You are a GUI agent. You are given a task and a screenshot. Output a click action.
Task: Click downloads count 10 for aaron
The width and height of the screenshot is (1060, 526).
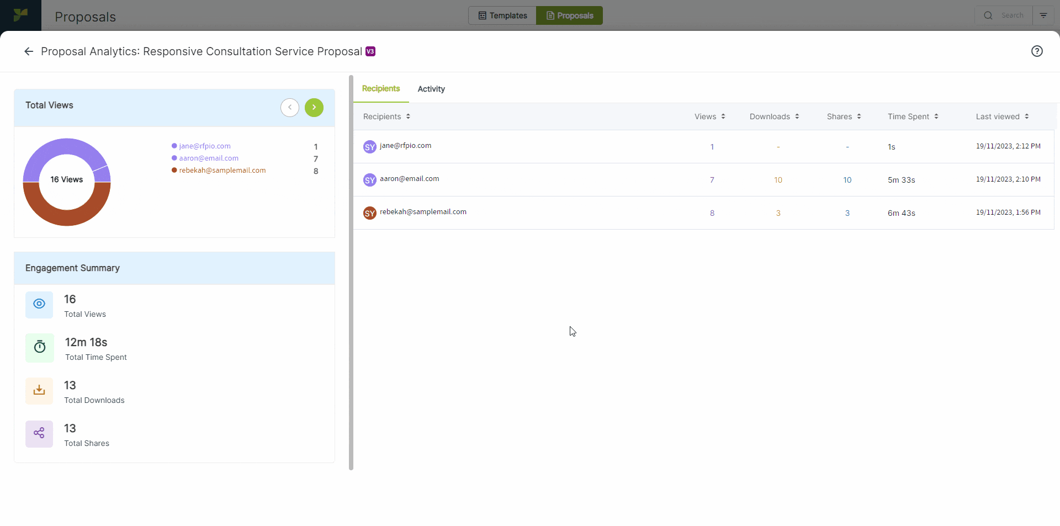[x=778, y=180]
